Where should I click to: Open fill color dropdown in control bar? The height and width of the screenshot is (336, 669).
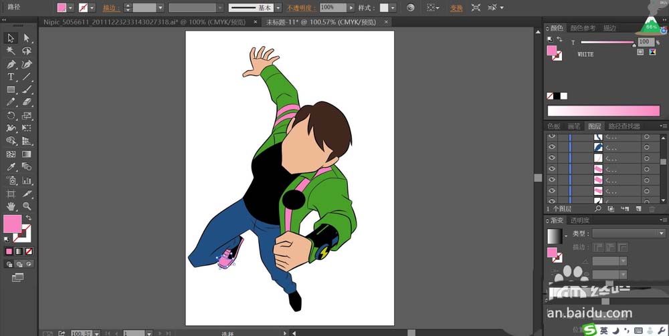click(x=71, y=7)
